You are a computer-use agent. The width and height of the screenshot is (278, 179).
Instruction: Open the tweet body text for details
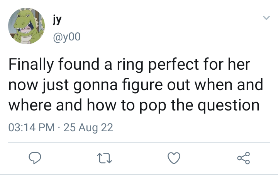[x=136, y=85]
